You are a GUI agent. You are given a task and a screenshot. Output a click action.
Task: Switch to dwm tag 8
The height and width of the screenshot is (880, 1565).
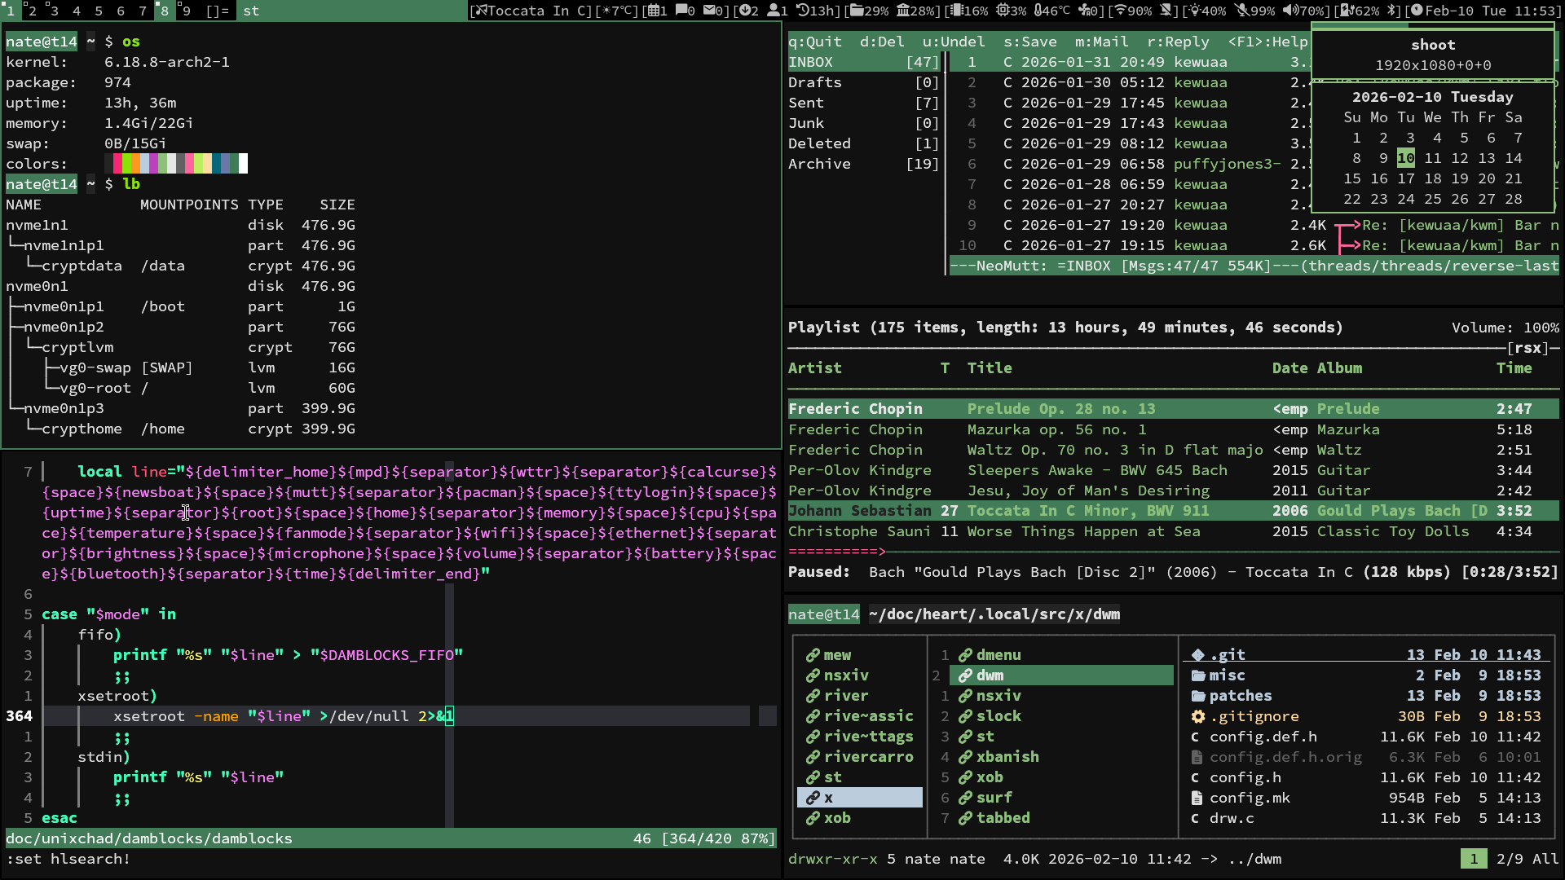[165, 11]
